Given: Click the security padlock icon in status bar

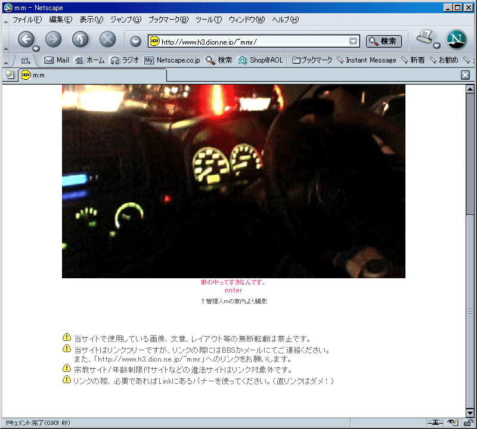Looking at the screenshot, I should tap(468, 422).
